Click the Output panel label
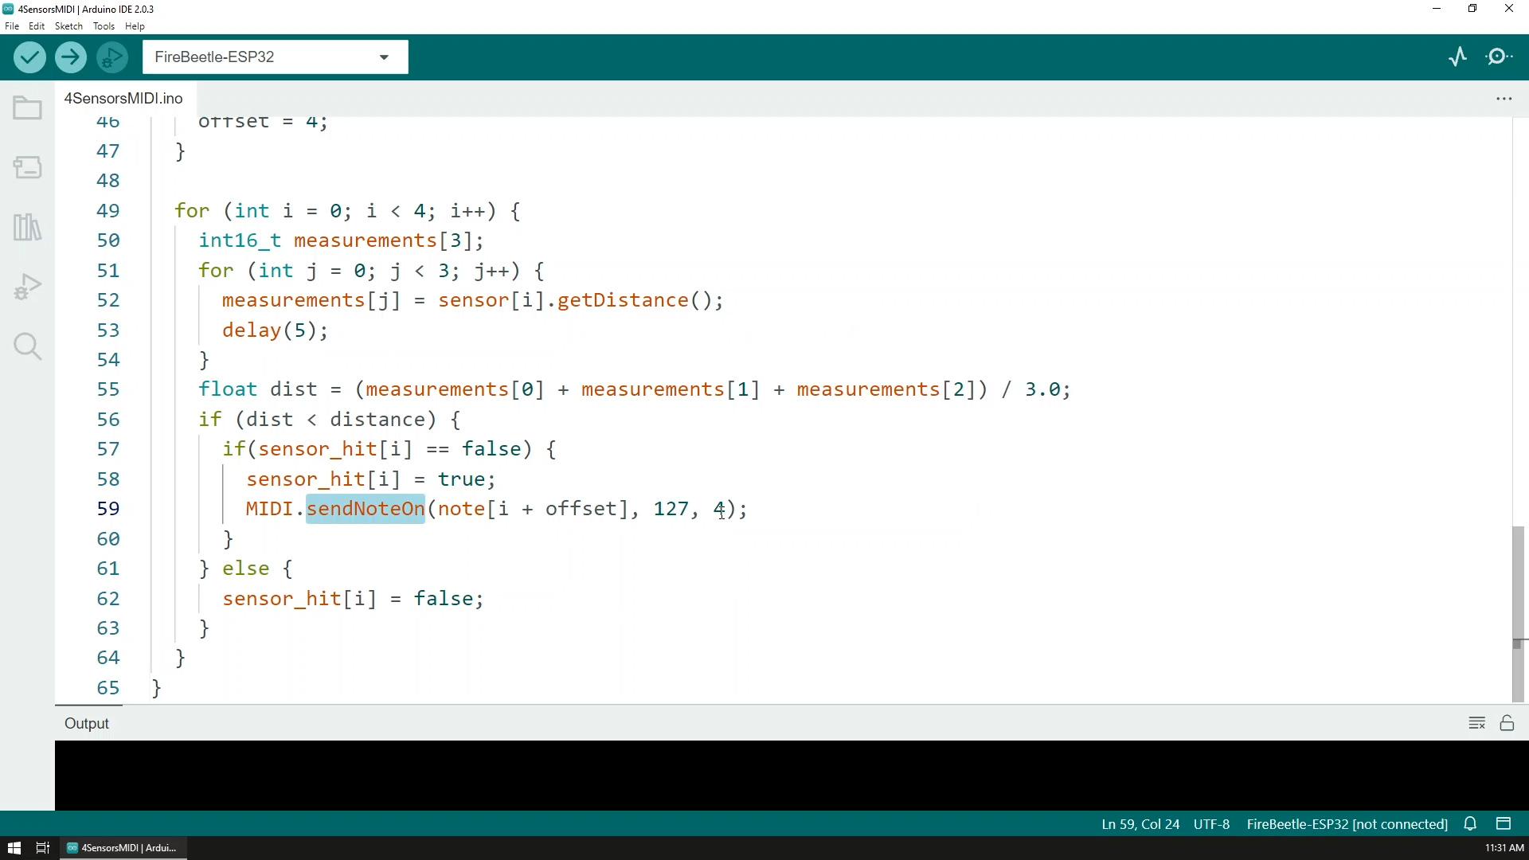Screen dimensions: 1529x860 [x=87, y=724]
